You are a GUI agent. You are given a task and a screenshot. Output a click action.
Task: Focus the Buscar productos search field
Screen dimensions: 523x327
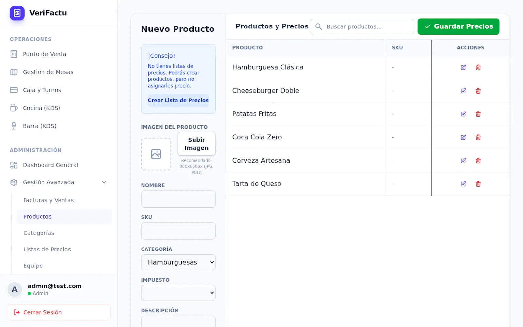(362, 26)
